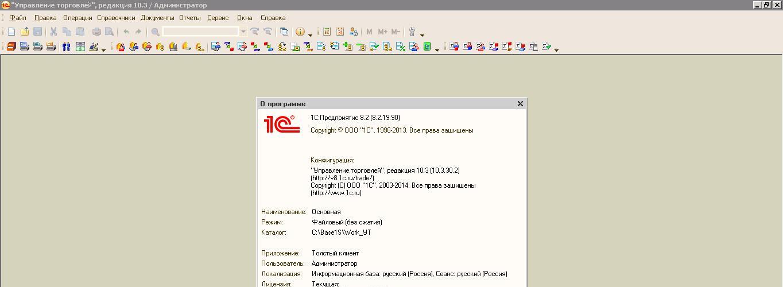This screenshot has height=287, width=783.
Task: Click the wrench settings icon
Action: pyautogui.click(x=412, y=32)
